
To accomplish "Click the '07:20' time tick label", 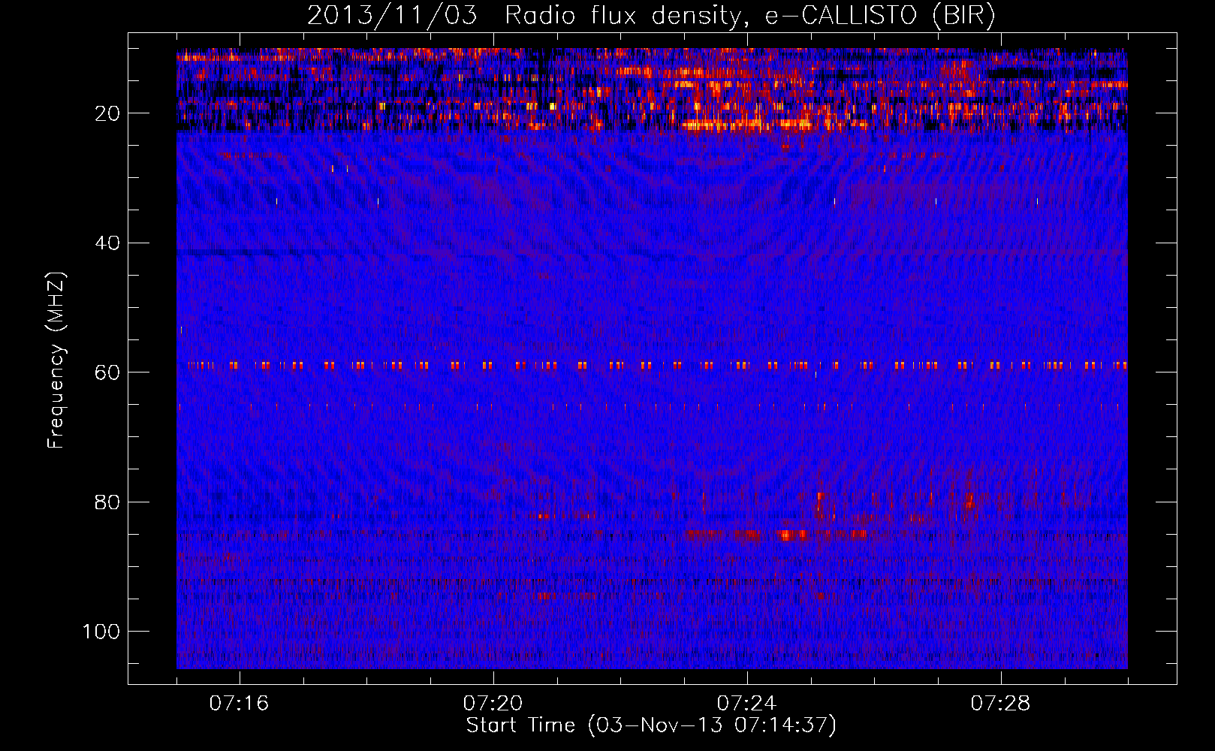I will point(493,704).
